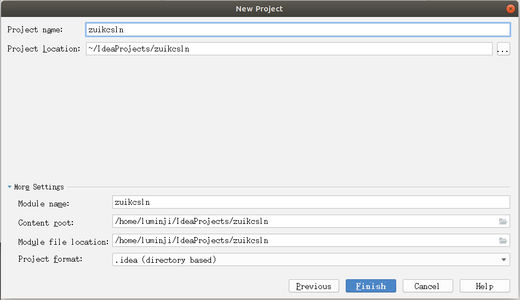Click the "Project format:" label
This screenshot has height=300, width=520.
[x=50, y=259]
